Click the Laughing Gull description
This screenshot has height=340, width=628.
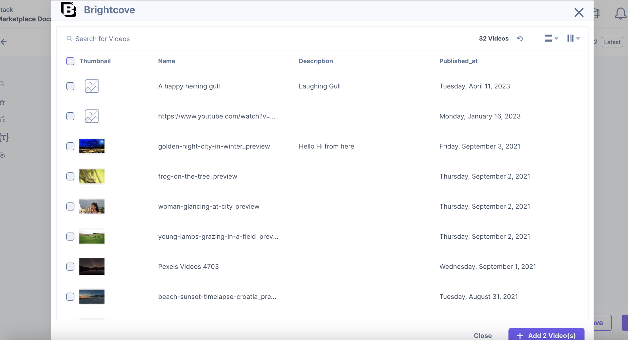(320, 86)
